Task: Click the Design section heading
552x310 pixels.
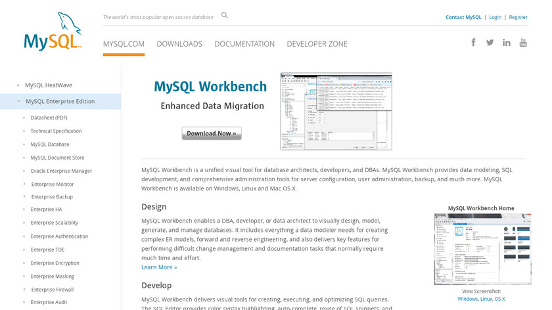Action: point(154,206)
